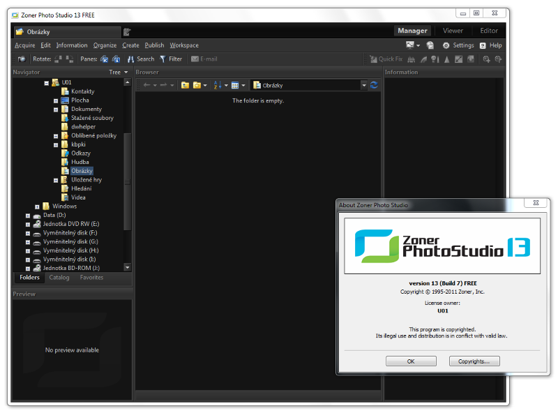Expand the Plocha folder node
This screenshot has height=413, width=558.
tap(56, 100)
